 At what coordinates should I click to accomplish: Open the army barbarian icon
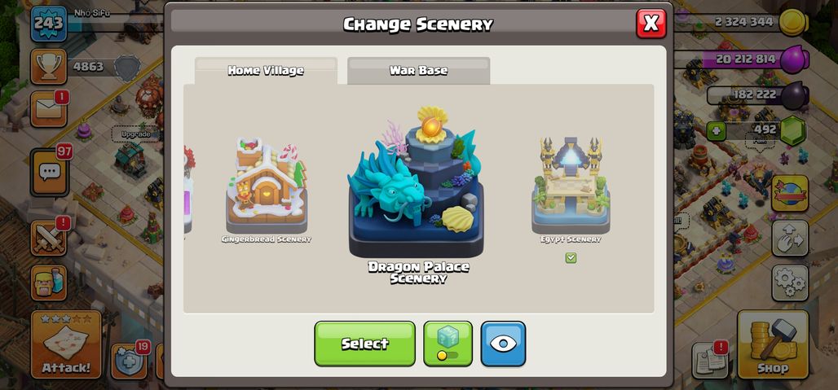coord(49,283)
